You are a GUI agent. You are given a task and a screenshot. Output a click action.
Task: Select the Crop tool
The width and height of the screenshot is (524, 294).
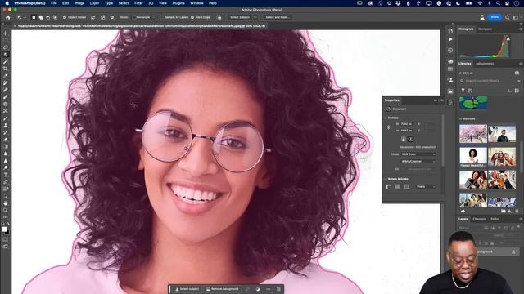tap(6, 69)
